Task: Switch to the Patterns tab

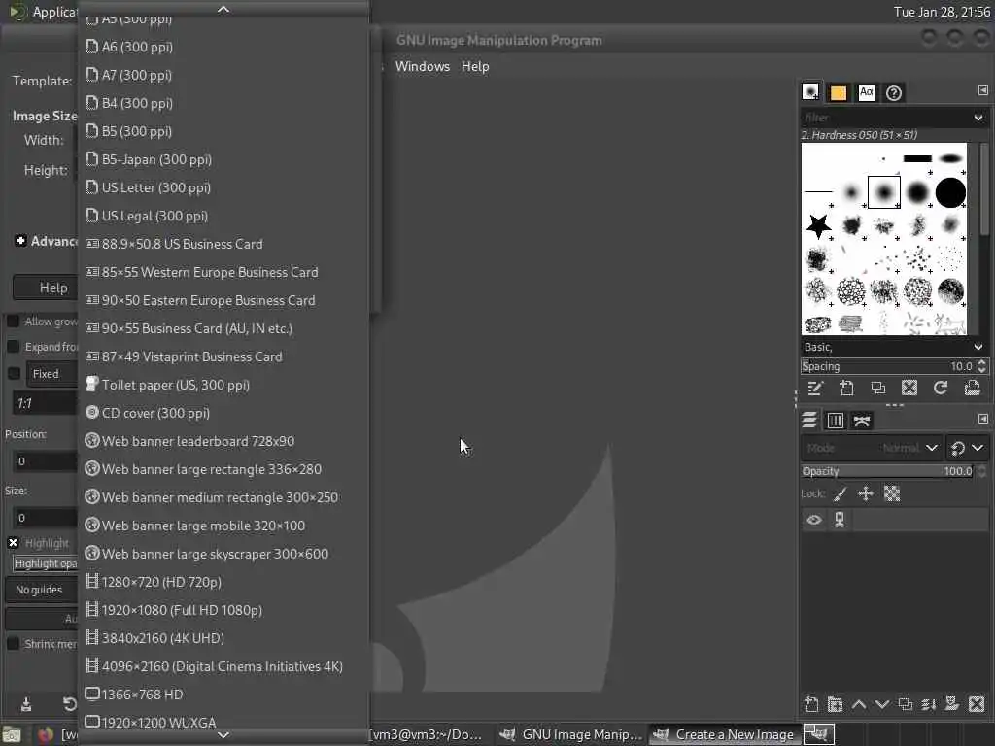Action: (839, 92)
